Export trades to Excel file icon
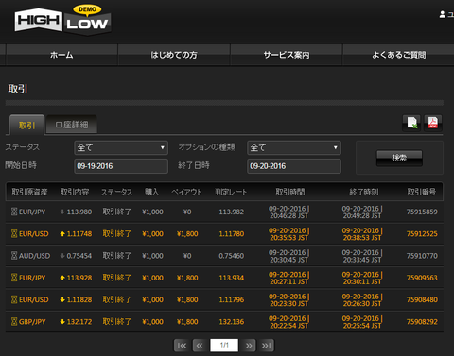454x356 pixels. 411,123
